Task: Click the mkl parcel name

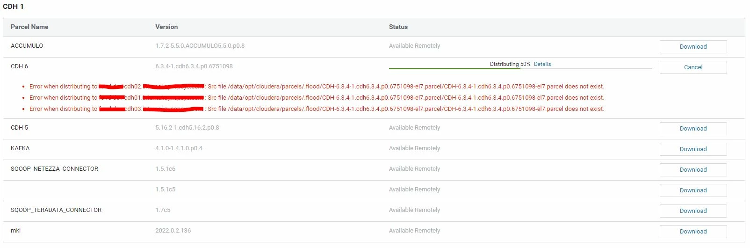Action: 15,231
